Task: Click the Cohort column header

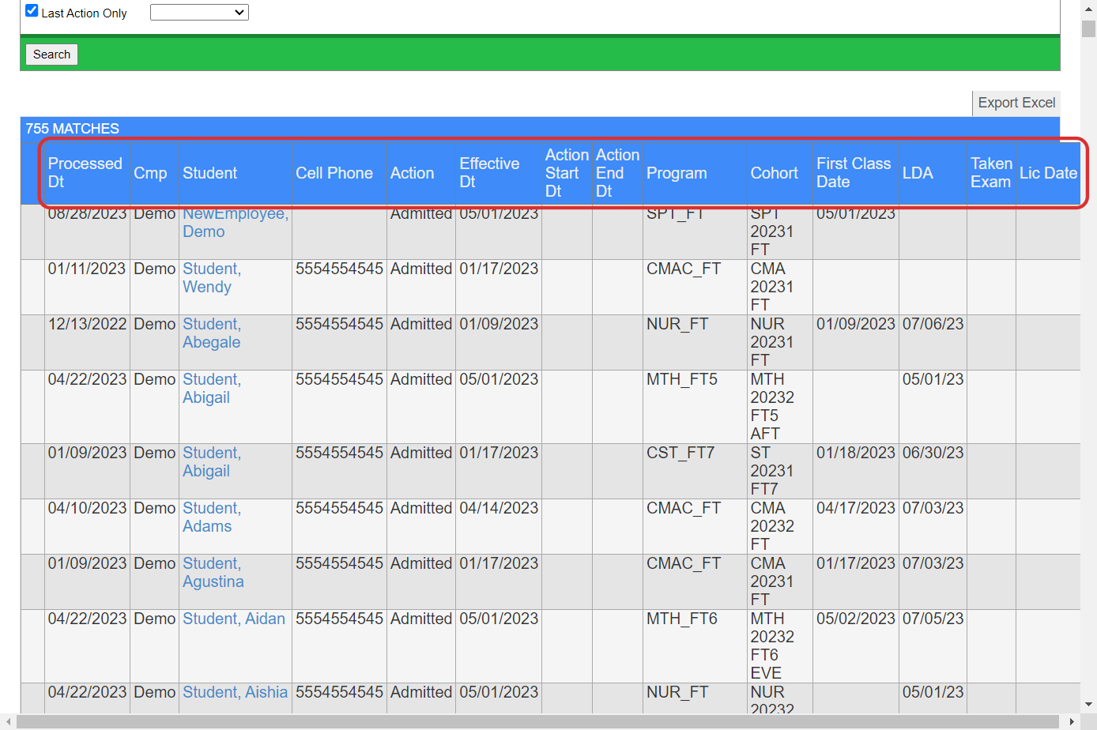Action: [774, 173]
